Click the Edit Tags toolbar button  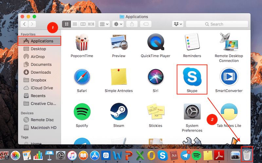[x=146, y=24]
